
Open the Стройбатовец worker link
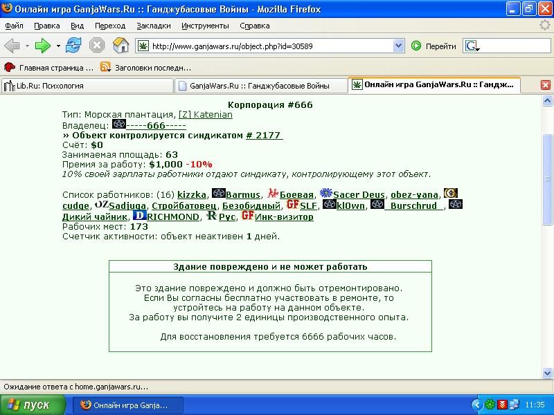[x=184, y=205]
